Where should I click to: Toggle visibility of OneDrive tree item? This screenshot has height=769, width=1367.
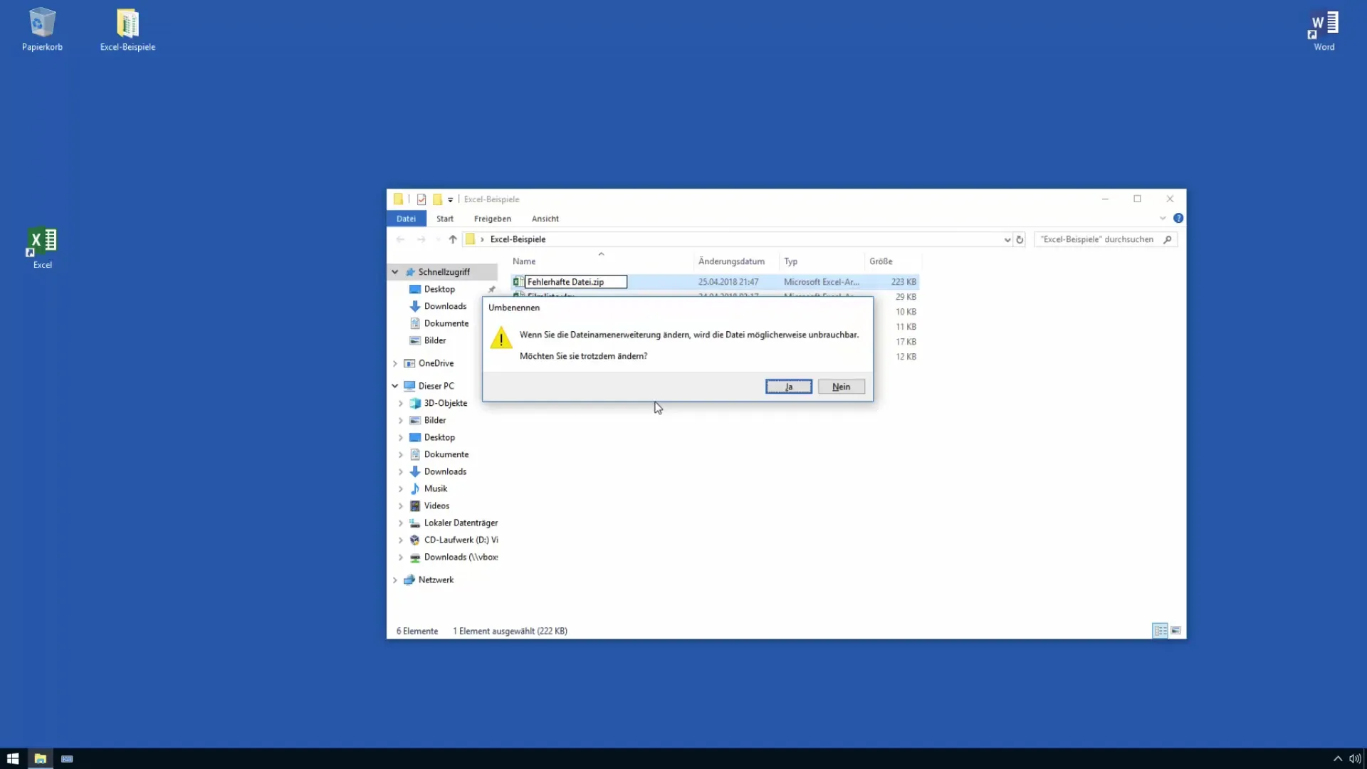[x=394, y=362]
